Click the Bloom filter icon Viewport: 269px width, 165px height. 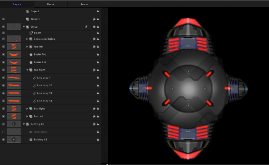31,33
